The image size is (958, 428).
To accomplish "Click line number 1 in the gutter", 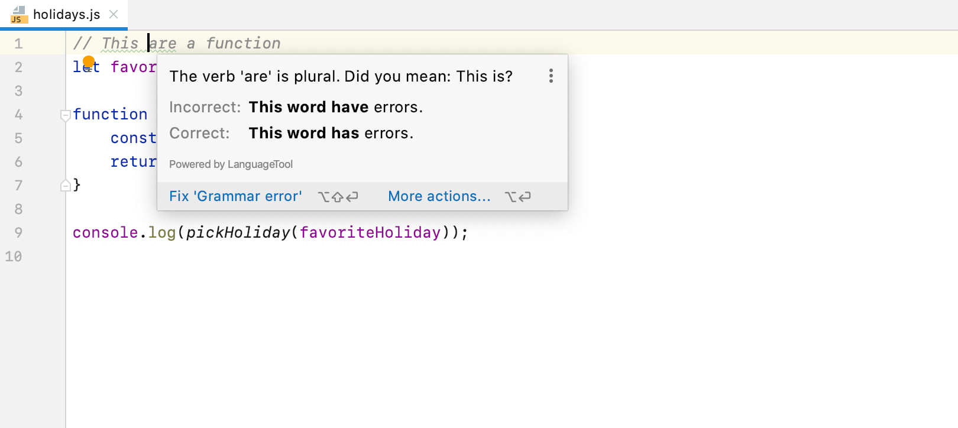I will [18, 44].
